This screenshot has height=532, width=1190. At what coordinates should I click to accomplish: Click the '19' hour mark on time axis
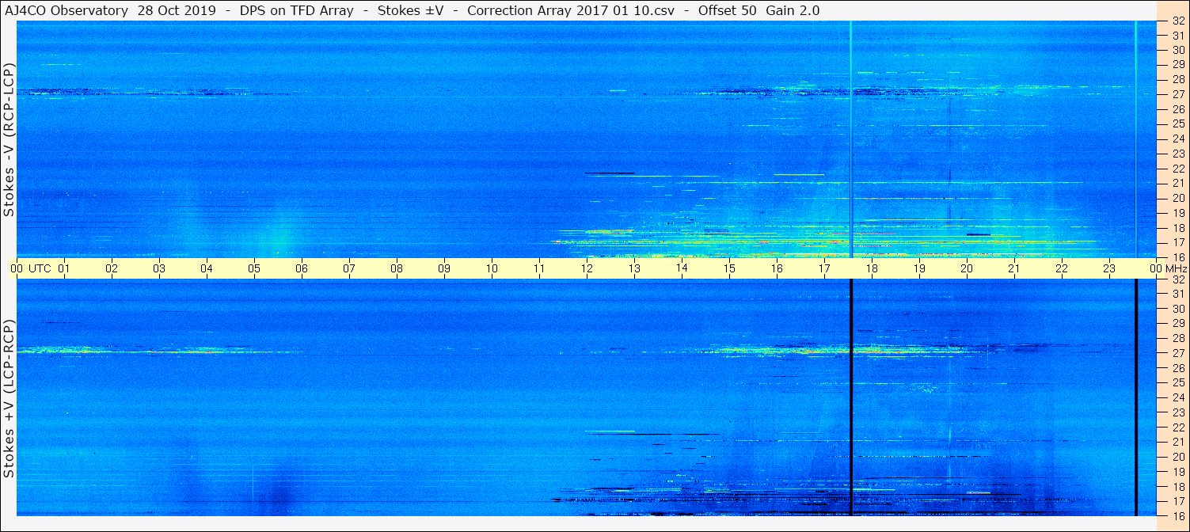click(x=919, y=268)
